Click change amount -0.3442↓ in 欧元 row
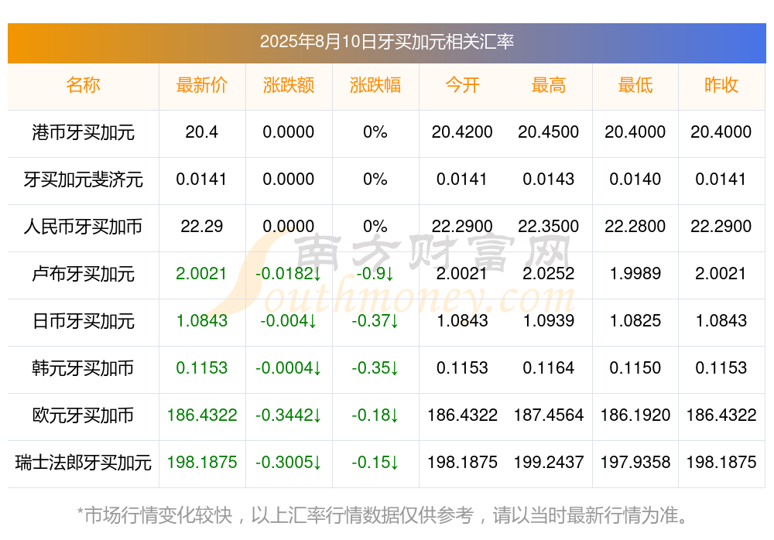This screenshot has width=774, height=540. [289, 415]
